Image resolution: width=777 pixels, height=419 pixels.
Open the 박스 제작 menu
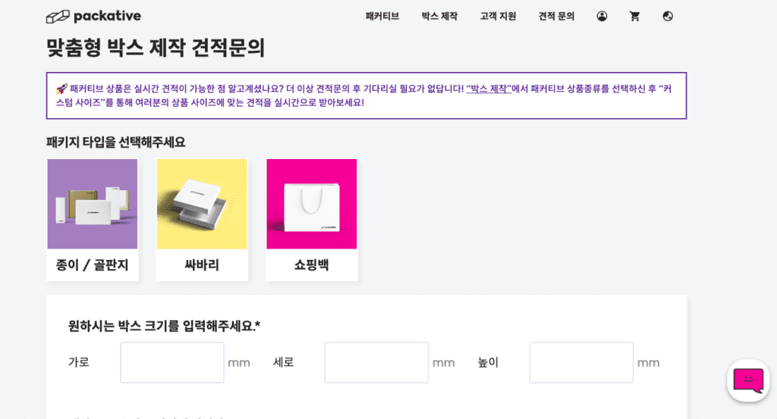click(439, 17)
